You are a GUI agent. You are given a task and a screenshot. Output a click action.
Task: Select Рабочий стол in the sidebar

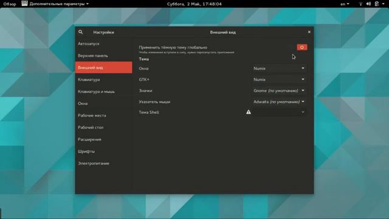point(103,127)
